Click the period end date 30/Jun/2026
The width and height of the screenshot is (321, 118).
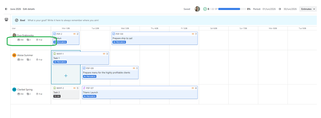pyautogui.click(x=290, y=9)
